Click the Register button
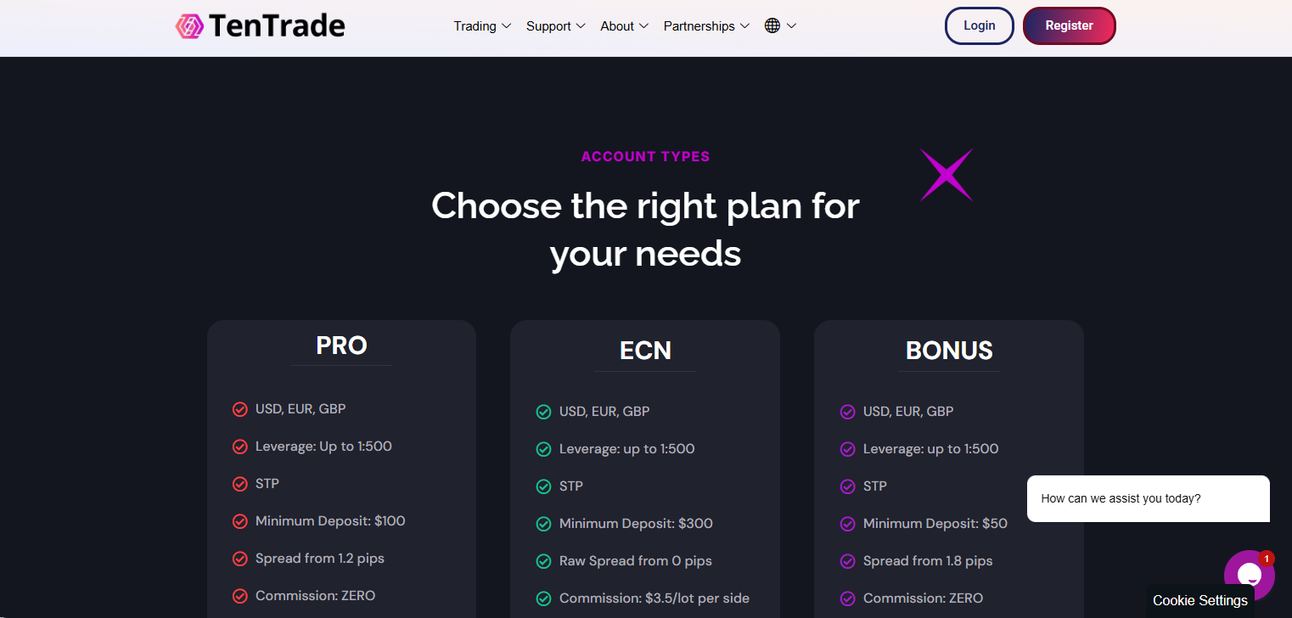 point(1069,25)
